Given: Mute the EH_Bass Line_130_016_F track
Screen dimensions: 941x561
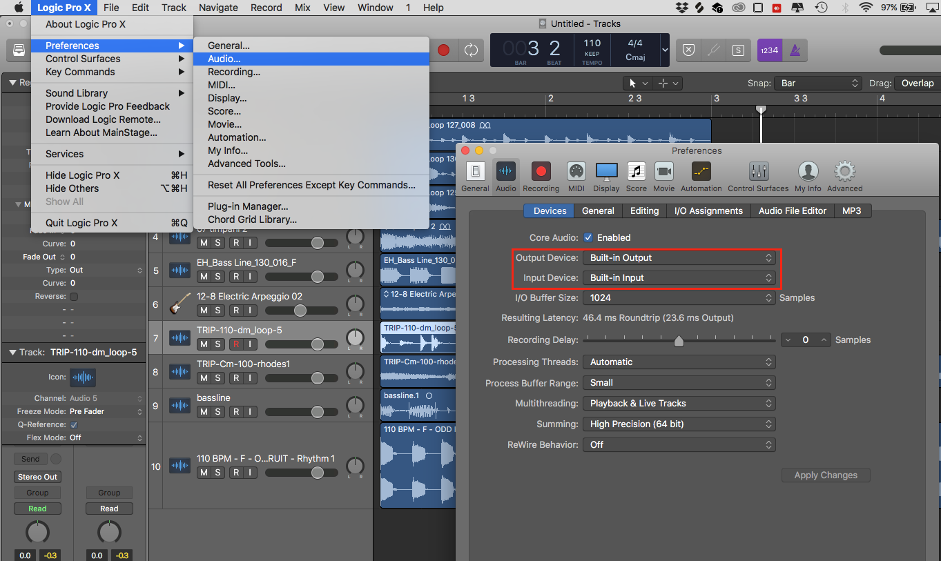Looking at the screenshot, I should tap(204, 276).
